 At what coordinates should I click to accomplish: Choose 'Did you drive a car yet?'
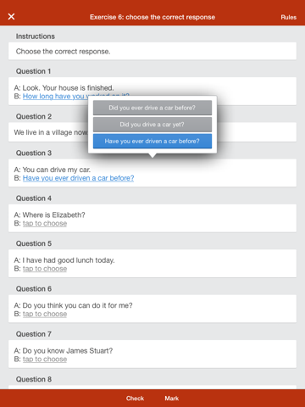[x=152, y=125]
